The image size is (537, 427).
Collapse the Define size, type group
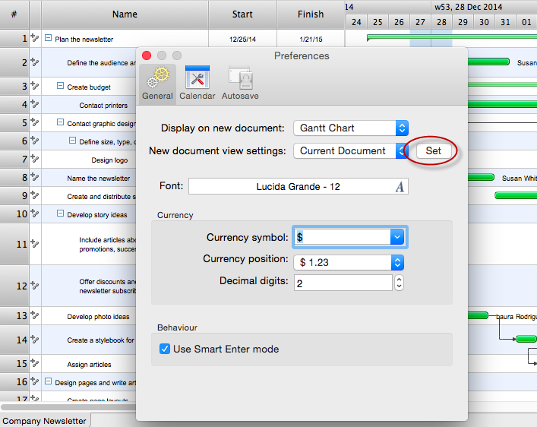coord(73,140)
